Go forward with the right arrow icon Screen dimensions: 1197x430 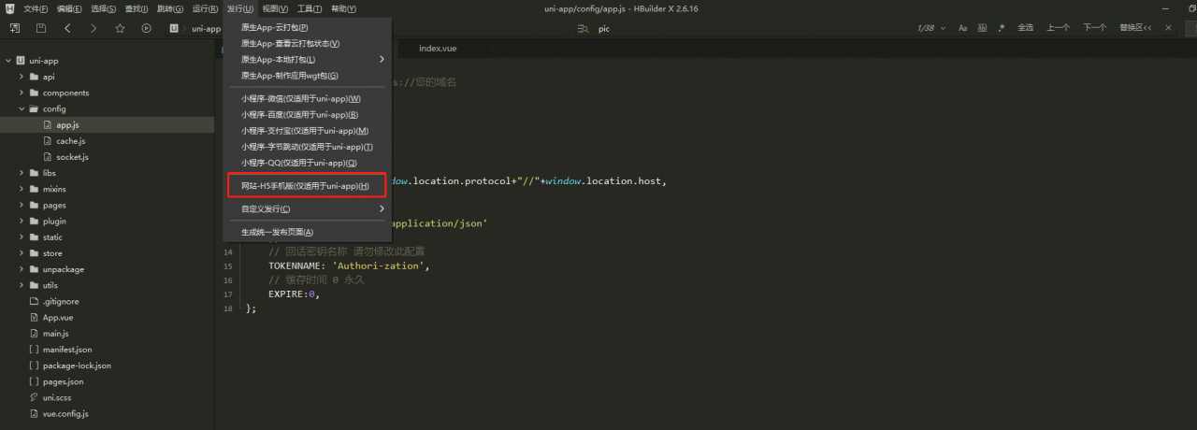(x=93, y=28)
